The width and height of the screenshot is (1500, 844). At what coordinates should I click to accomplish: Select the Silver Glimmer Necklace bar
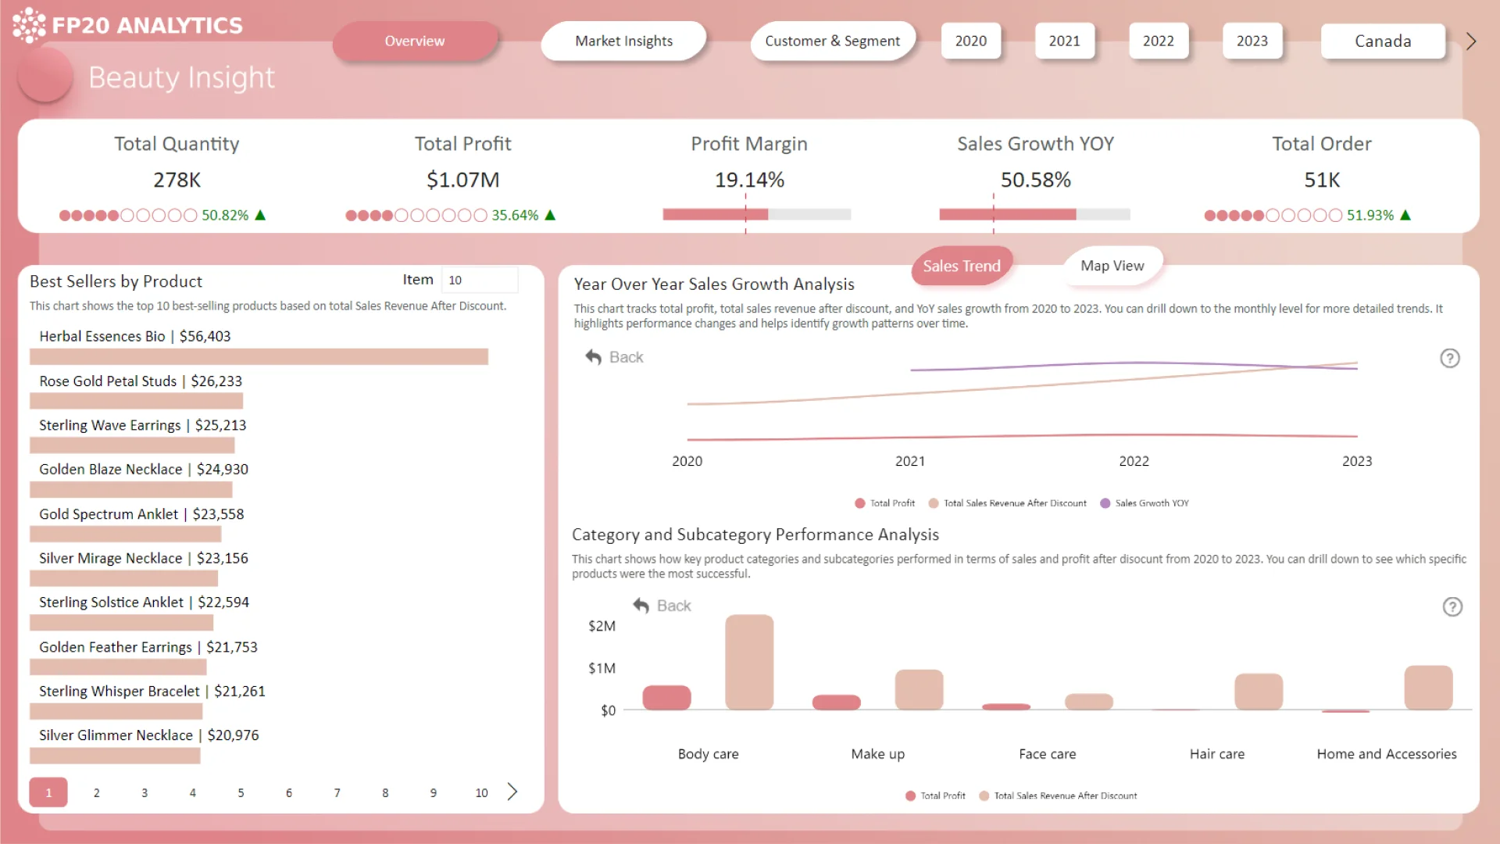[x=115, y=756]
